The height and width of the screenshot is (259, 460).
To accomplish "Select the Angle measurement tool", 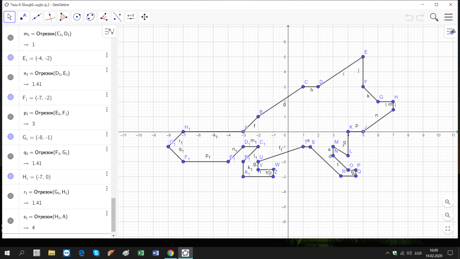I will point(104,17).
